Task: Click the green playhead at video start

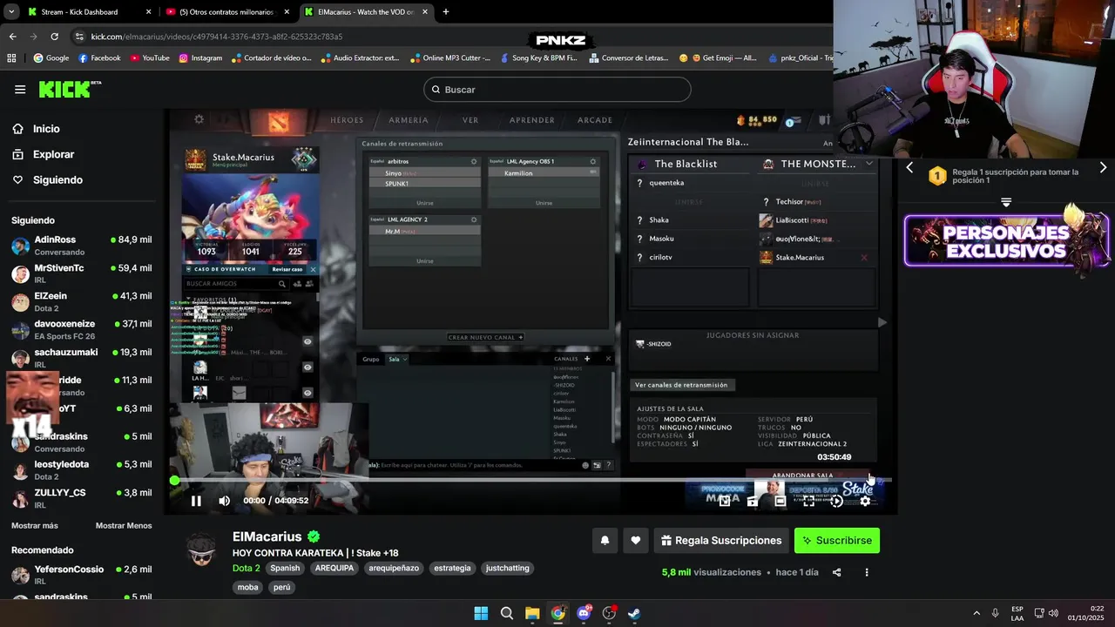Action: [175, 480]
